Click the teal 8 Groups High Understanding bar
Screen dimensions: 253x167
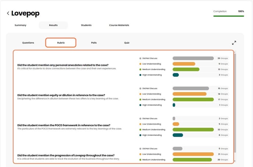178,135
